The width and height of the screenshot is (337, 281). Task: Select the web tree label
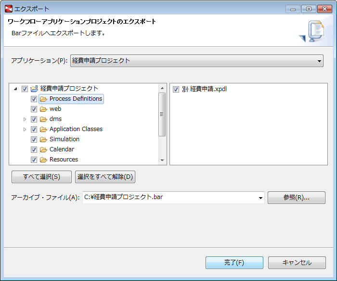click(x=55, y=109)
